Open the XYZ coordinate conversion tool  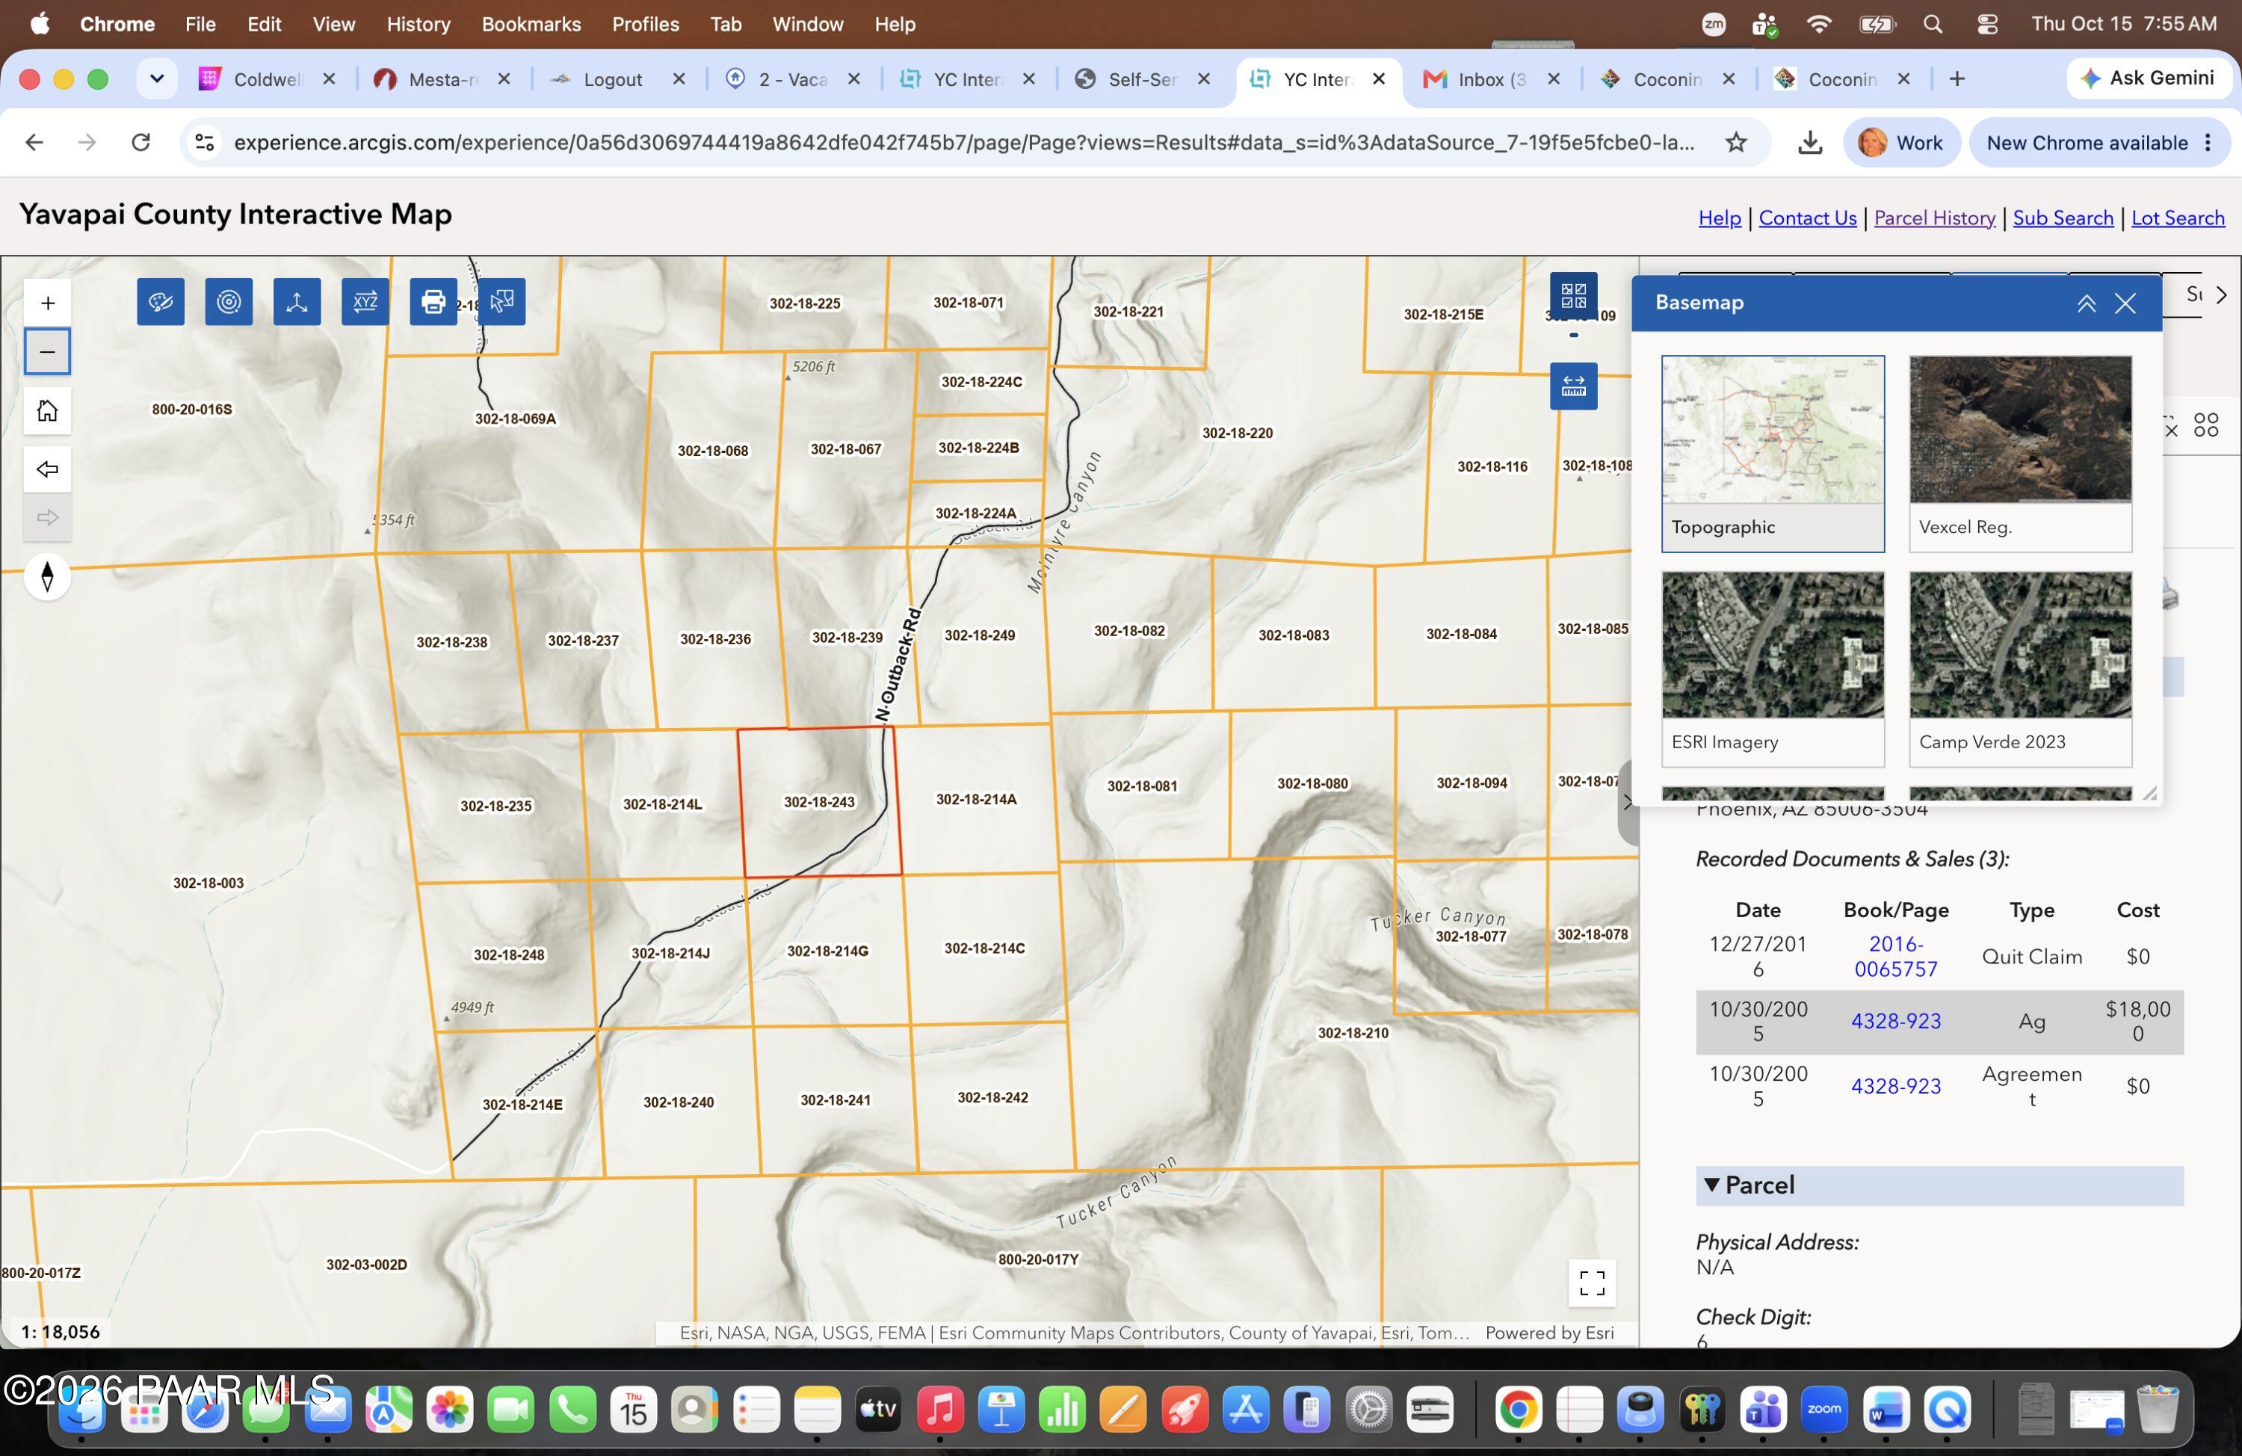click(365, 301)
